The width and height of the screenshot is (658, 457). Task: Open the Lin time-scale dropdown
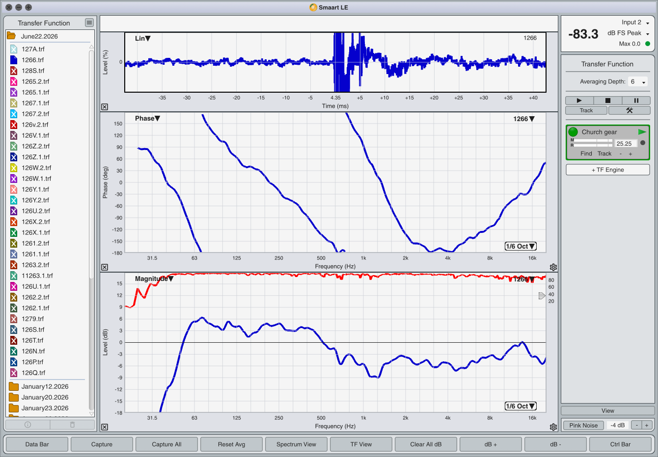(143, 38)
